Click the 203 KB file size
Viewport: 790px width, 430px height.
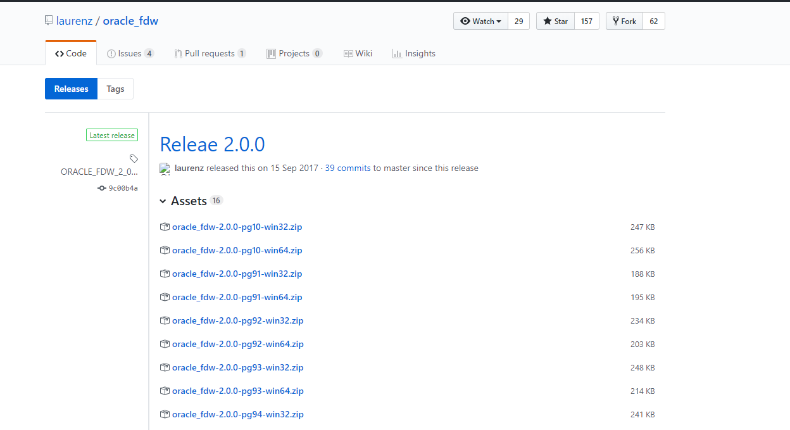point(643,344)
